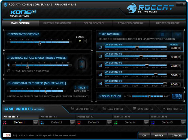This screenshot has height=140, width=188.
Task: Click the green dots icon of Default4
Action: coord(116,123)
